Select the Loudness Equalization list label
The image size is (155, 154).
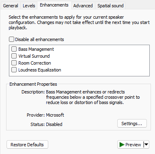[x=40, y=70]
